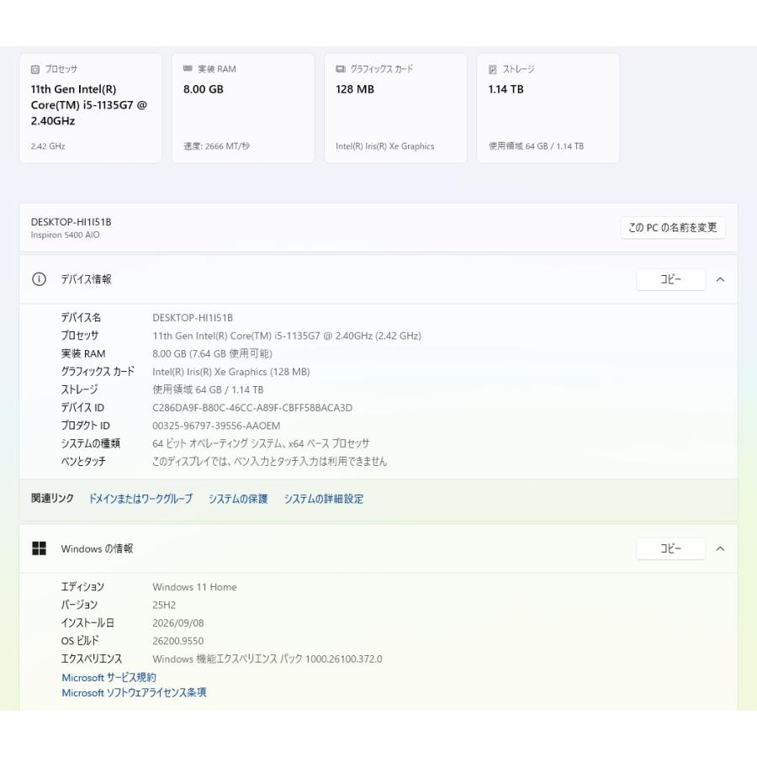Select edition value Windows 11 Home
The height and width of the screenshot is (757, 757).
point(194,587)
